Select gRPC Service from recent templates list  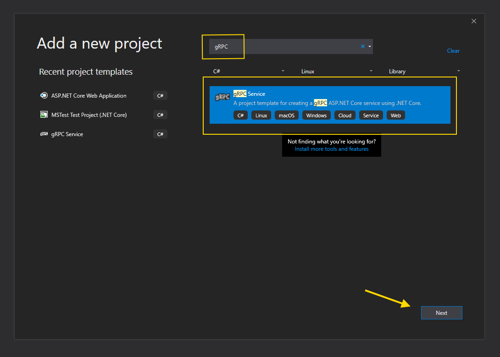(67, 134)
